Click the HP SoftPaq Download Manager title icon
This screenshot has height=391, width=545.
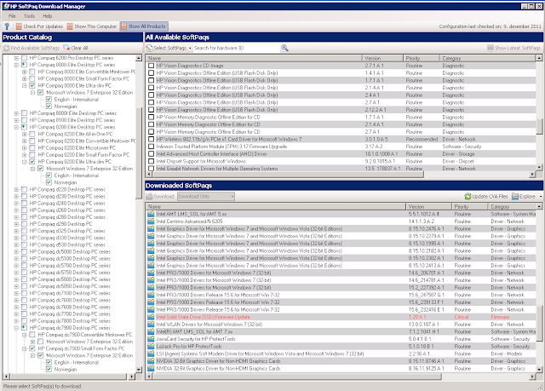7,6
